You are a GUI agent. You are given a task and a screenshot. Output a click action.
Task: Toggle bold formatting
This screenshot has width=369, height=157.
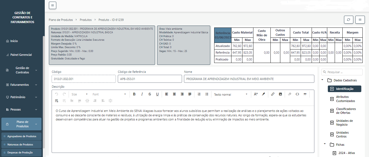click(x=134, y=94)
